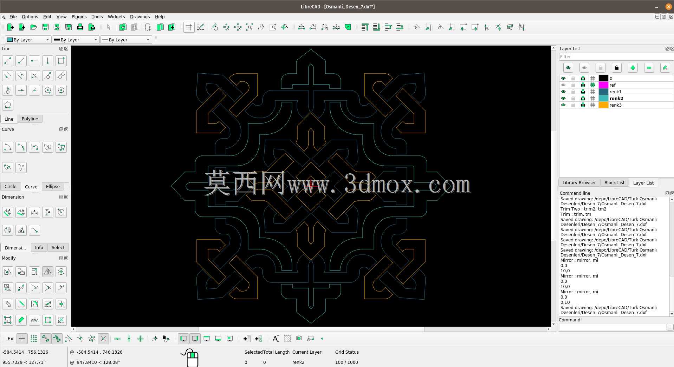
Task: Toggle visibility of layer ref
Action: 563,85
